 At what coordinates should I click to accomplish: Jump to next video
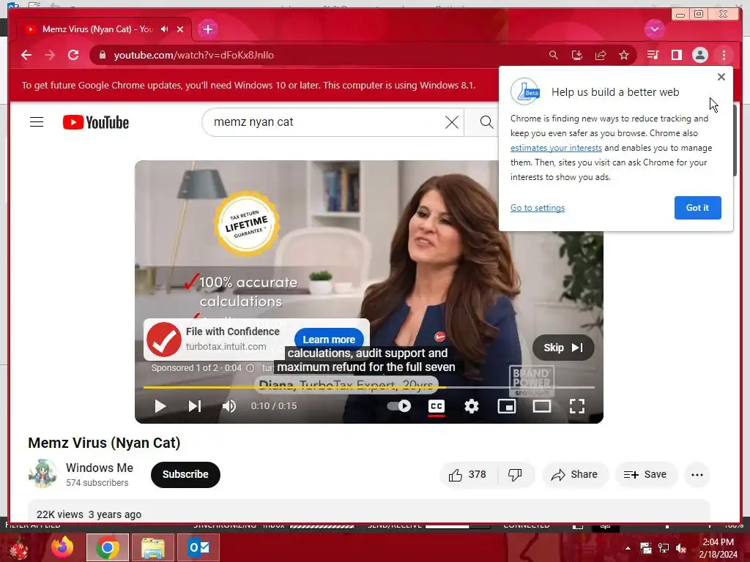(x=195, y=406)
